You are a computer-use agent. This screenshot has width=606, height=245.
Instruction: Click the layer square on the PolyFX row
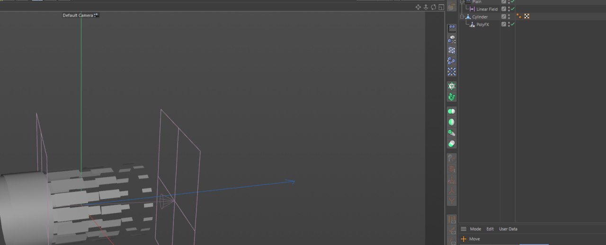[504, 24]
